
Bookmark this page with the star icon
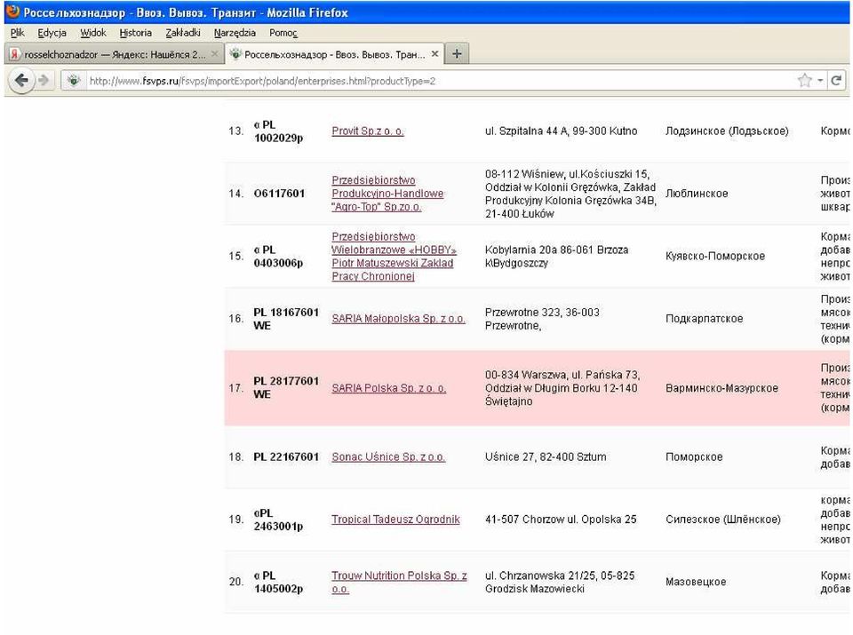point(805,81)
